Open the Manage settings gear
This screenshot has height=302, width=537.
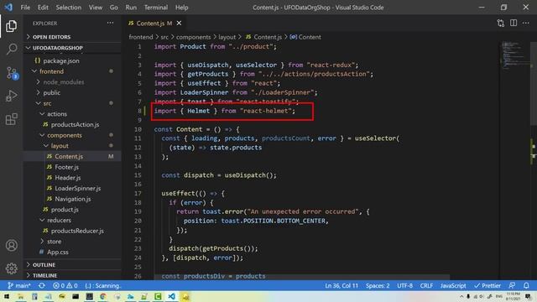pos(11,268)
